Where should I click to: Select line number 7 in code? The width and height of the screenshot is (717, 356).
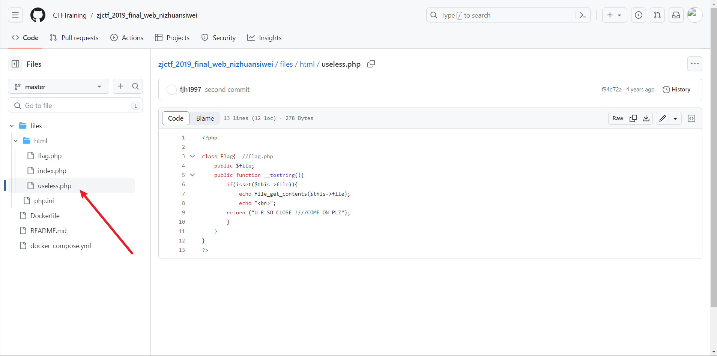[183, 194]
